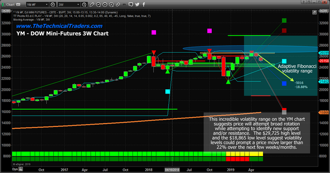Select the pencil drawing tool
Image resolution: width=330 pixels, height=173 pixels.
pyautogui.click(x=92, y=4)
